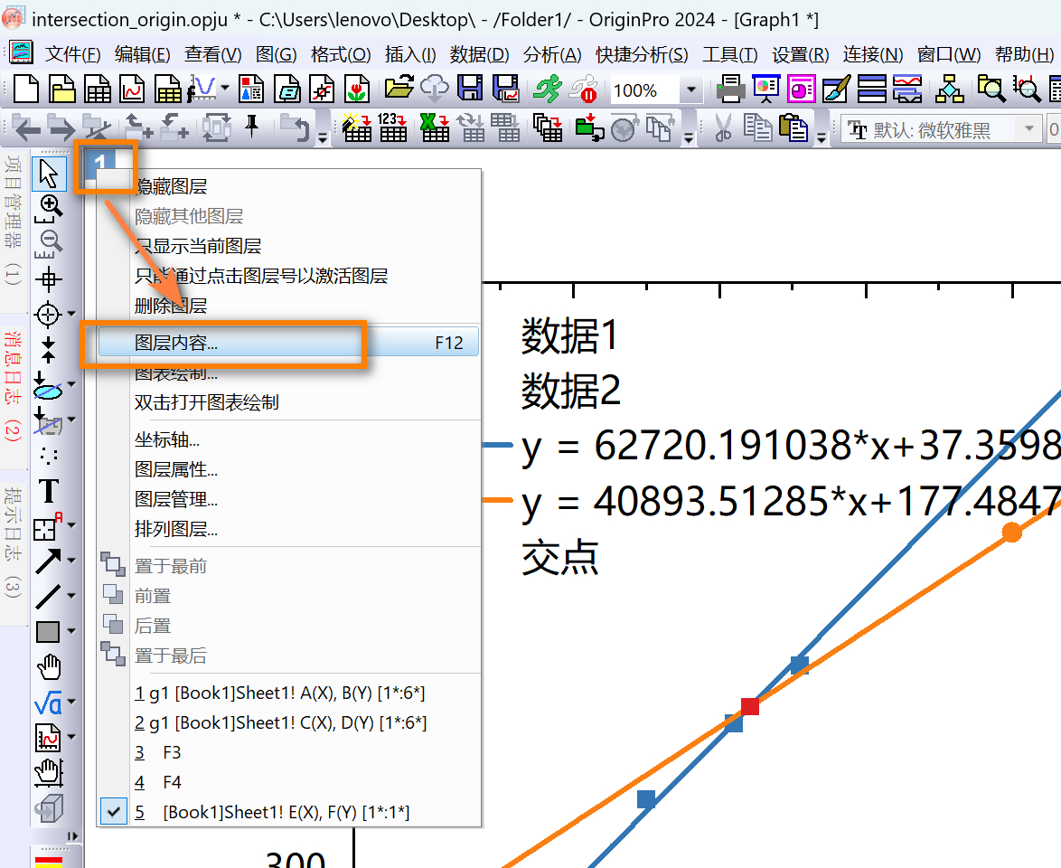This screenshot has height=868, width=1061.
Task: Click the red intersection point on graph
Action: coord(749,706)
